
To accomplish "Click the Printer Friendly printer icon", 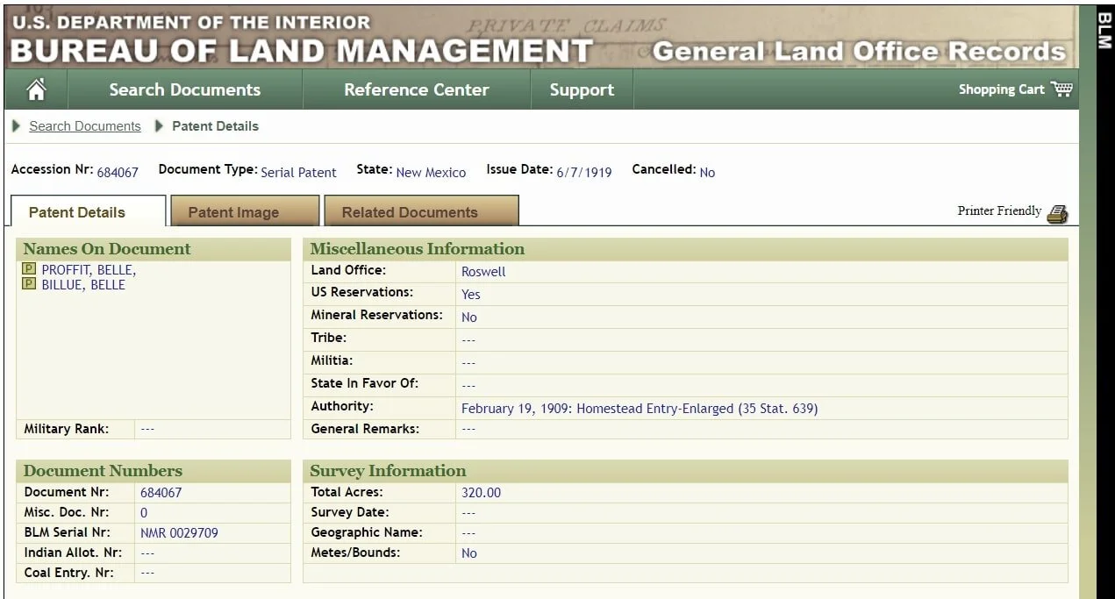I will pos(1057,214).
